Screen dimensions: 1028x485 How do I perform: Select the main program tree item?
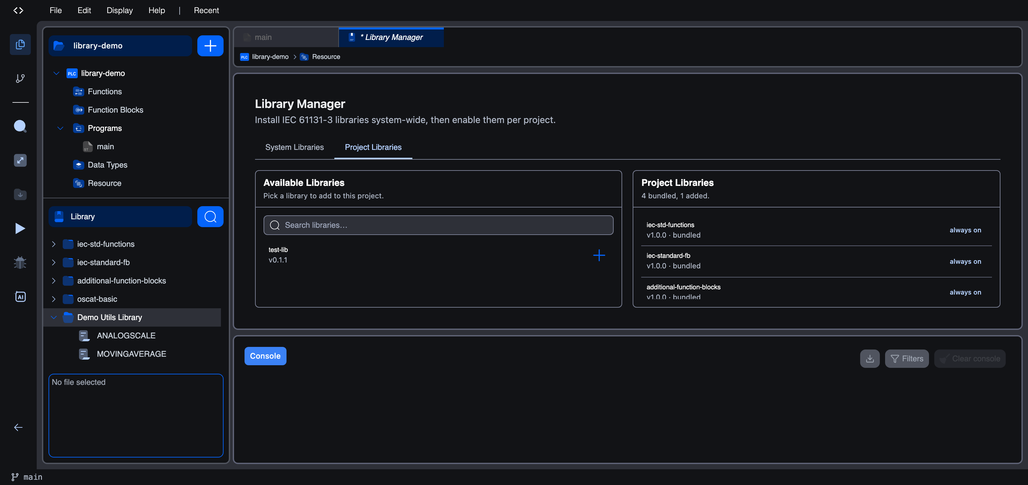[x=105, y=147]
